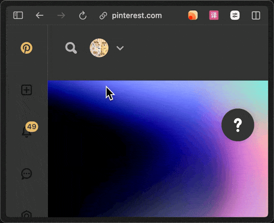Create a new pin with plus icon

26,90
